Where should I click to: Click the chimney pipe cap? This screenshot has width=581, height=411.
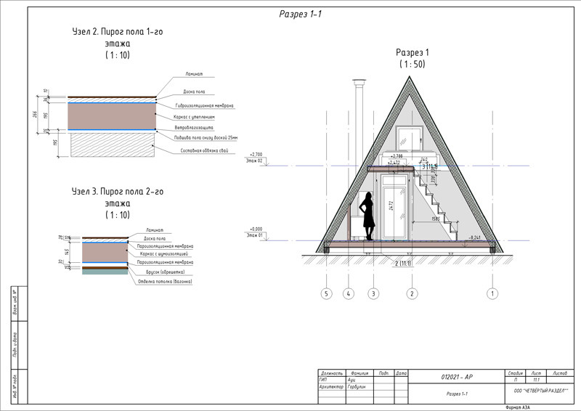tap(359, 82)
